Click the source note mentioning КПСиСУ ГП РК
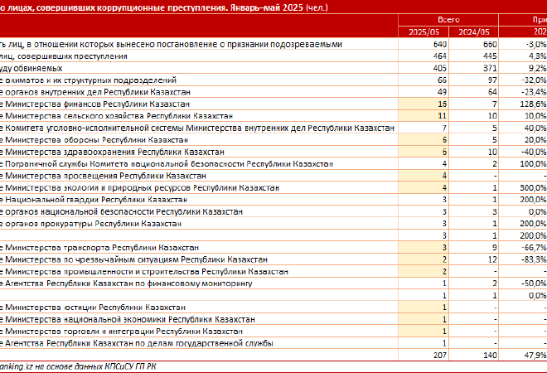547x373 pixels. point(78,366)
